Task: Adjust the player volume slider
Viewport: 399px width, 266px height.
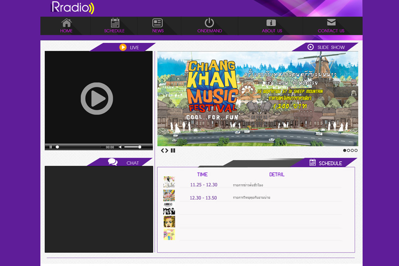Action: pyautogui.click(x=133, y=147)
